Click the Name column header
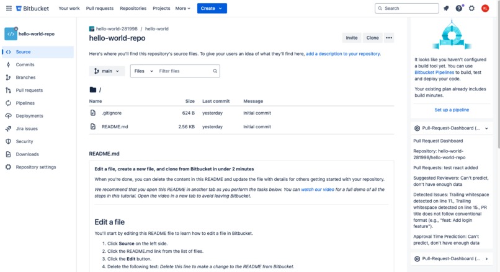The height and width of the screenshot is (272, 500). click(x=96, y=101)
